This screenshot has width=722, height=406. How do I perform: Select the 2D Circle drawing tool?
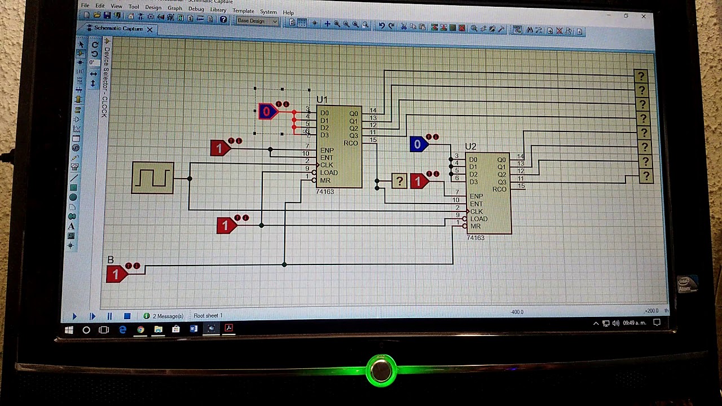coord(73,197)
